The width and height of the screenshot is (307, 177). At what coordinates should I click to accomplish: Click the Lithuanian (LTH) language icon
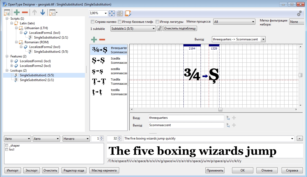(x=21, y=28)
